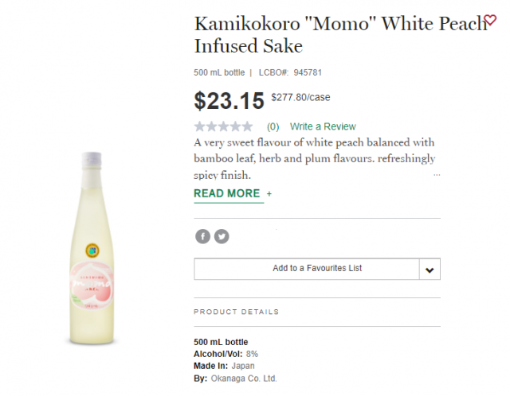Share product via Facebook icon

pyautogui.click(x=202, y=236)
